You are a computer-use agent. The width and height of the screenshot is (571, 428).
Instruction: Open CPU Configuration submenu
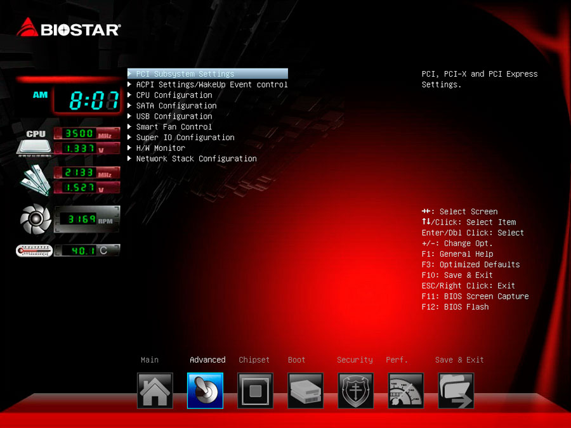pos(169,95)
